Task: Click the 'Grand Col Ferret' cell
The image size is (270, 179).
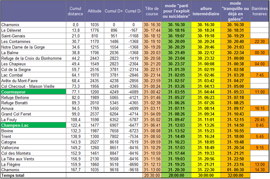Action: 33,114
